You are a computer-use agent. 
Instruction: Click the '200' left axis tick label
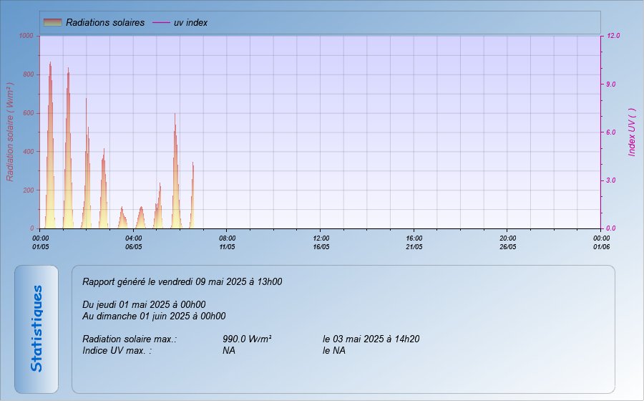coord(29,190)
